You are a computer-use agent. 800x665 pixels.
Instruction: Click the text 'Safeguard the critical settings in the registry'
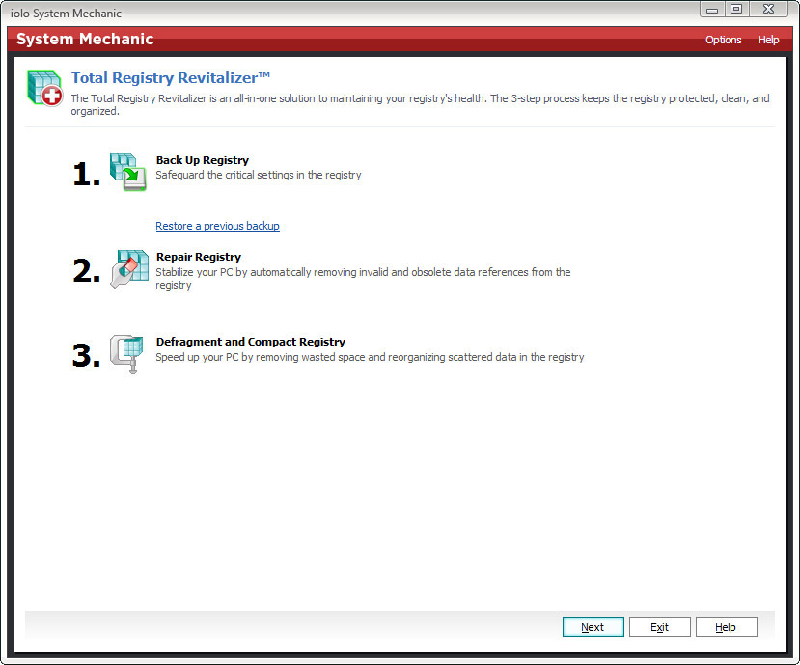click(x=259, y=175)
